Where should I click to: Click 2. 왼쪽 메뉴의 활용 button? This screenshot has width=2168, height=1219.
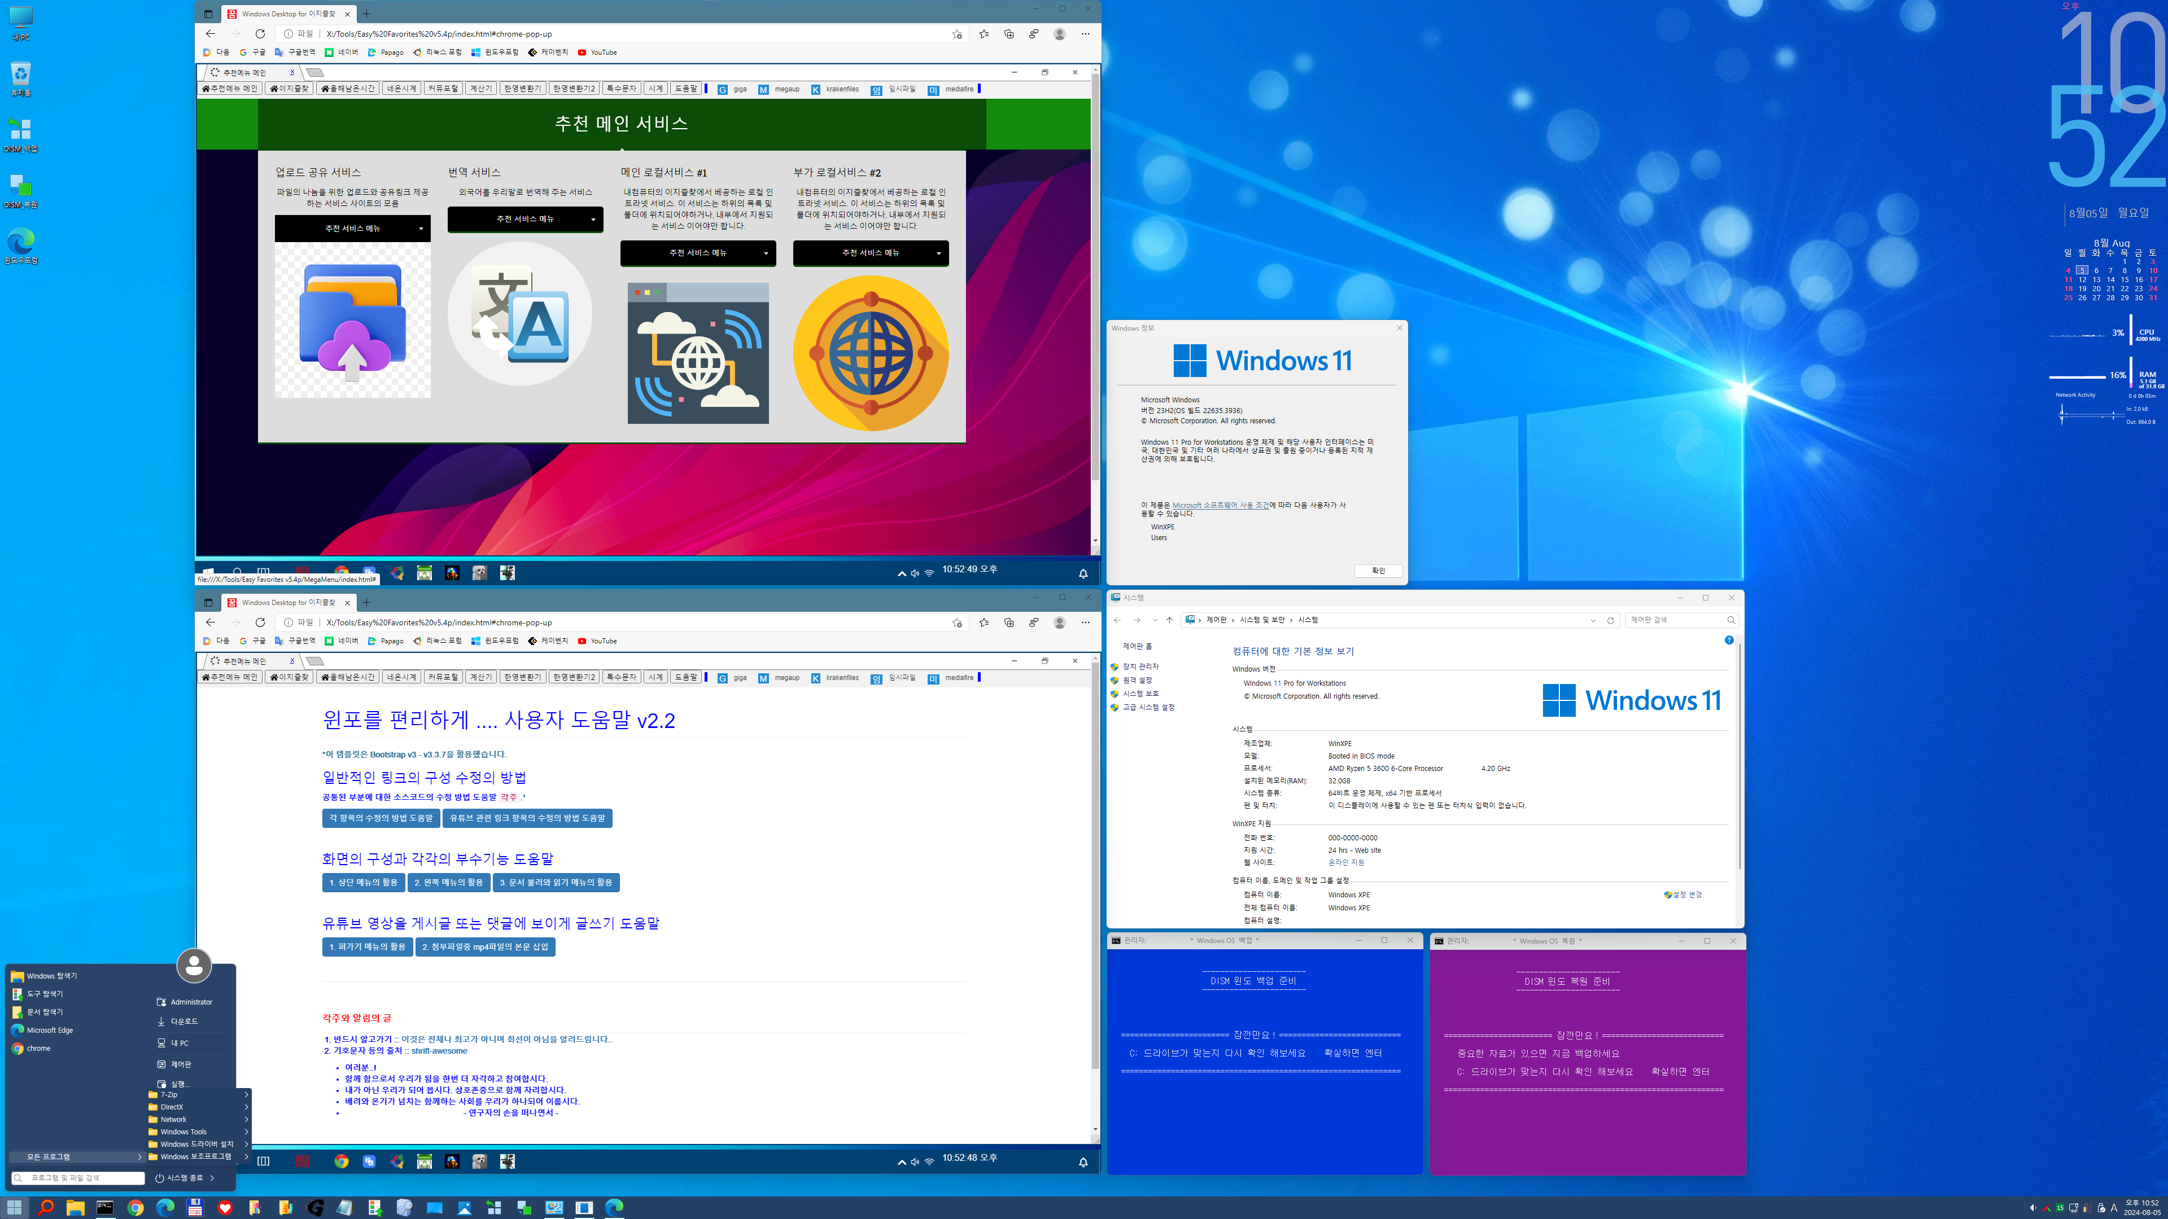[449, 883]
